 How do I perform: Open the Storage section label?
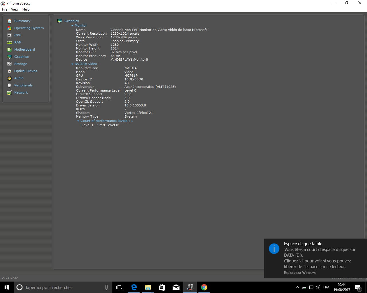click(21, 64)
